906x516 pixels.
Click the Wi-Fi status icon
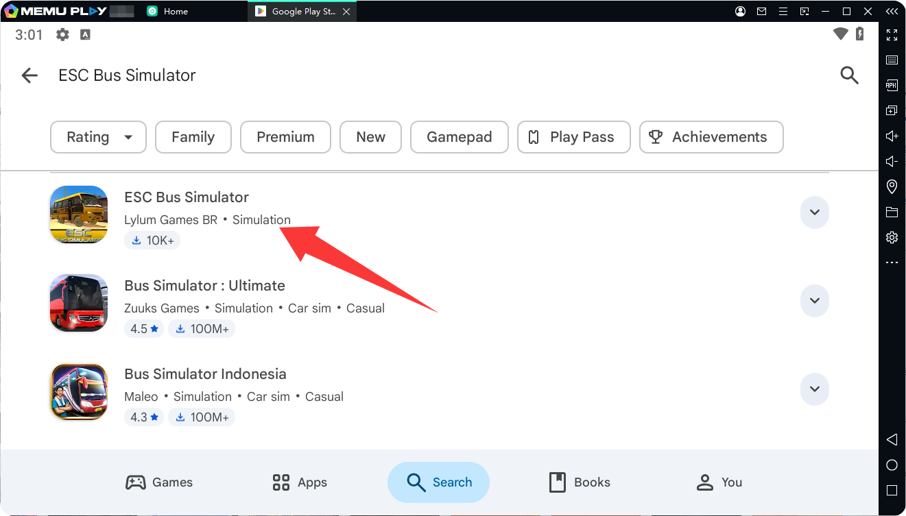tap(841, 34)
